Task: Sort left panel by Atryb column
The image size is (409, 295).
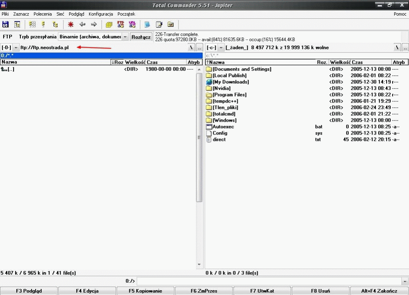Action: (x=194, y=62)
